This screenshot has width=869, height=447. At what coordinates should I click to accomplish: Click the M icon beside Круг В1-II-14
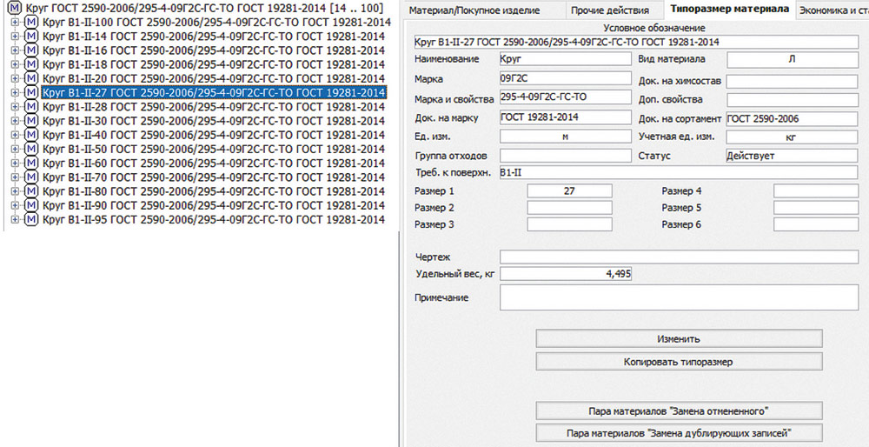[32, 37]
